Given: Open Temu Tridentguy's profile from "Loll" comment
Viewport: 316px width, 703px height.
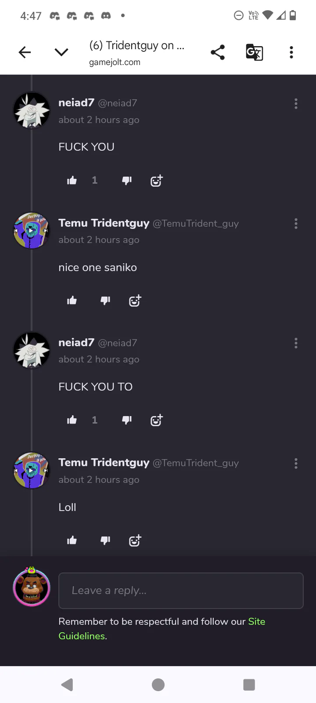Looking at the screenshot, I should pos(104,463).
